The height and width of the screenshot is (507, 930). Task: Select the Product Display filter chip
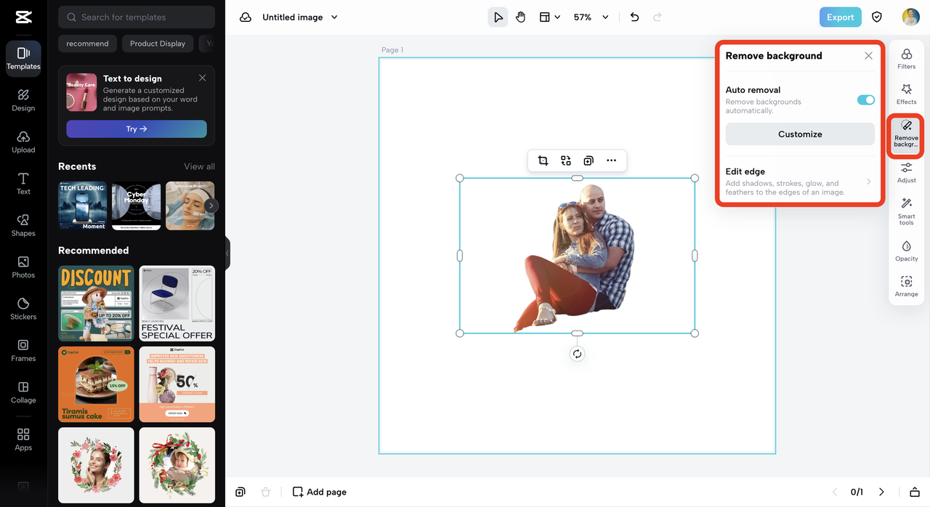coord(158,44)
